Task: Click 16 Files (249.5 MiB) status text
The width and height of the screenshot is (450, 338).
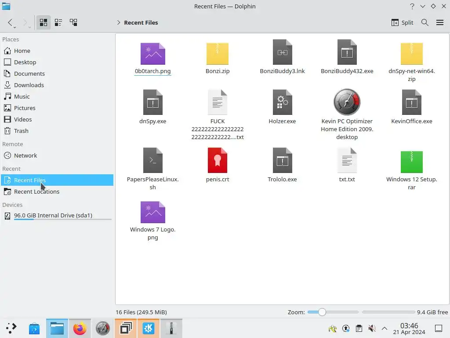Action: [x=141, y=312]
